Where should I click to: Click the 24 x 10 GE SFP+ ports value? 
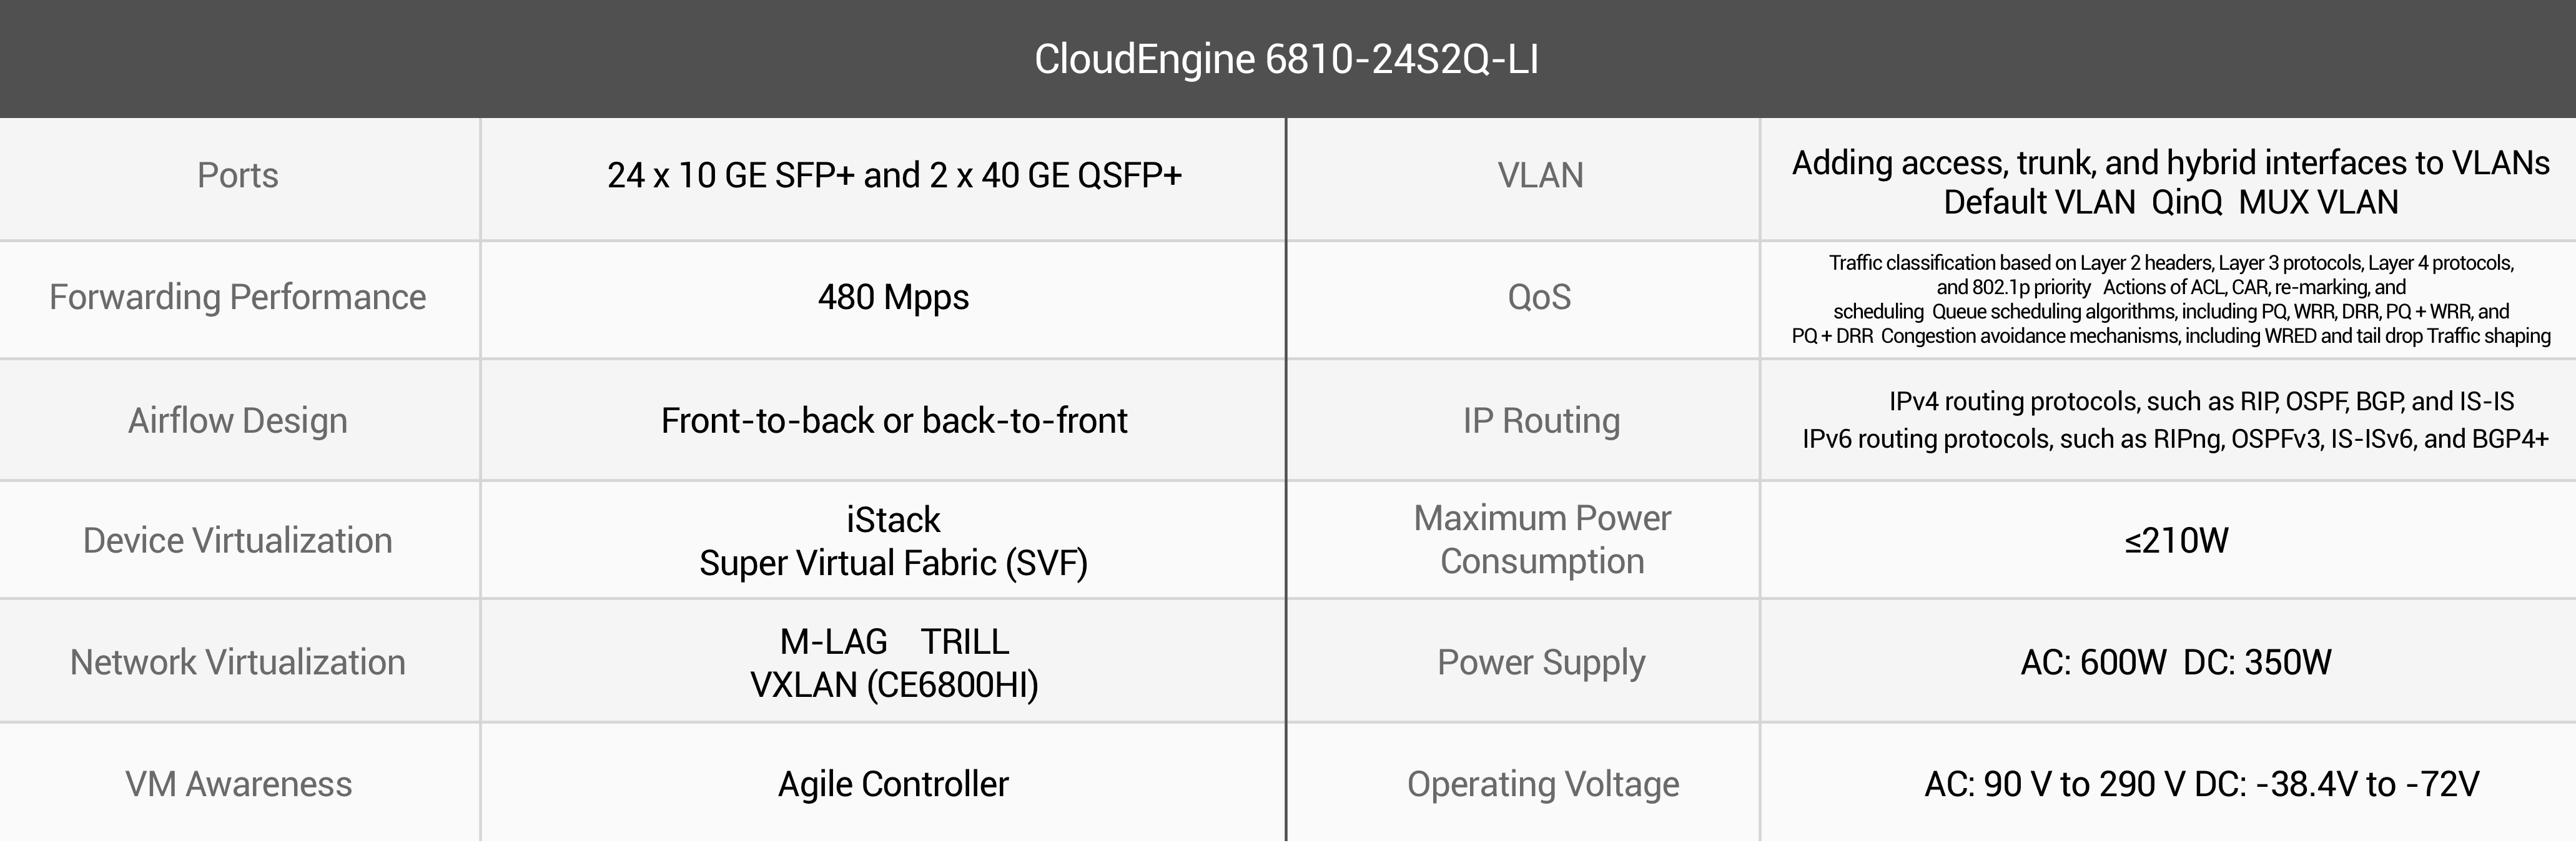coord(894,176)
